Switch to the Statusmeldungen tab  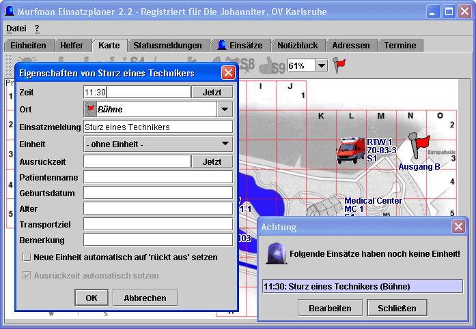click(167, 45)
